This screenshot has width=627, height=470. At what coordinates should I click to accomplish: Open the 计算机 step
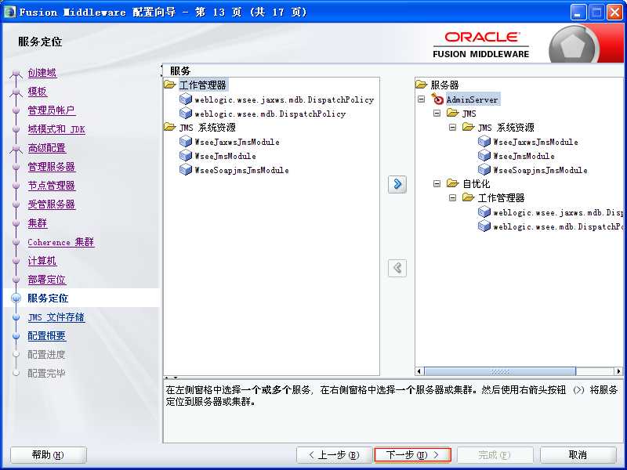tap(42, 261)
